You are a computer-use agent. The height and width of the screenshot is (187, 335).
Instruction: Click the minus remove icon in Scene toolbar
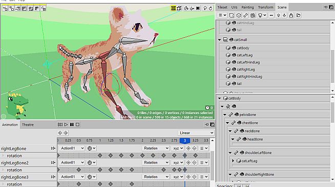271,15
